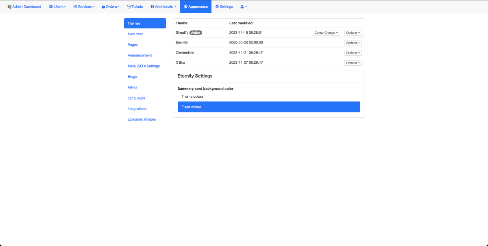Open the Announcement sidebar link
Image resolution: width=488 pixels, height=246 pixels.
pos(139,55)
